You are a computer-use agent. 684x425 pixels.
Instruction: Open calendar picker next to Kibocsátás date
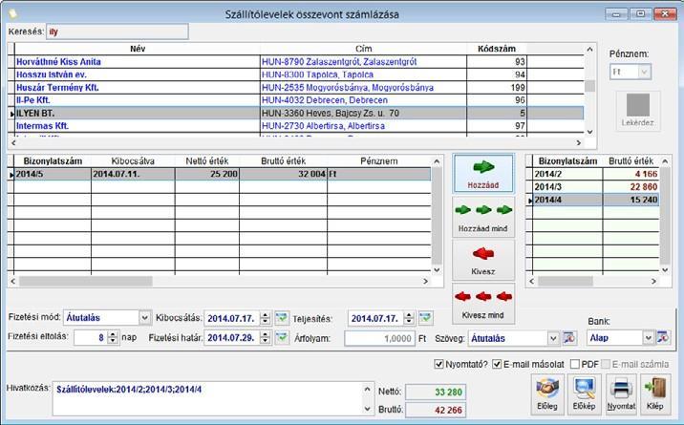(x=282, y=318)
